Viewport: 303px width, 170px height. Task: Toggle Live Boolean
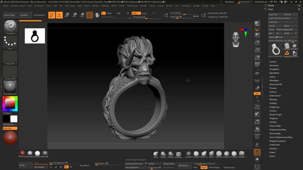39,15
